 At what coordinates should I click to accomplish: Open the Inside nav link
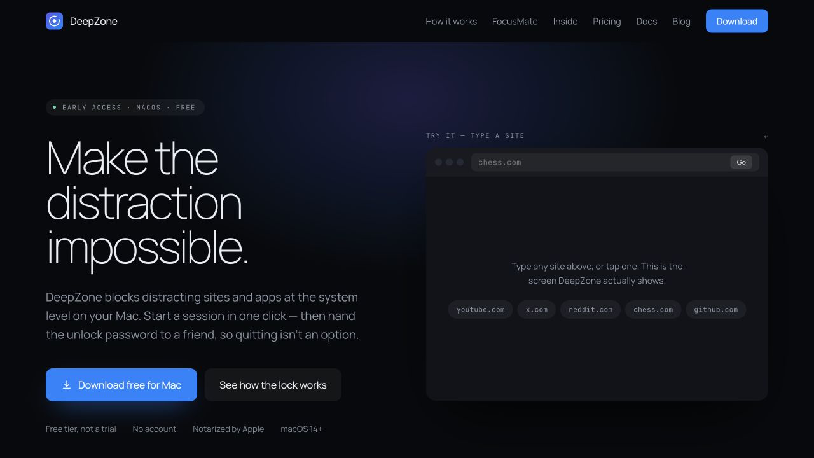tap(565, 21)
